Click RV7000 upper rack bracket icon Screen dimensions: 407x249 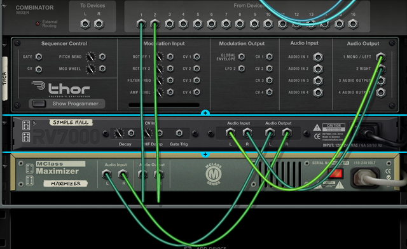pyautogui.click(x=26, y=125)
